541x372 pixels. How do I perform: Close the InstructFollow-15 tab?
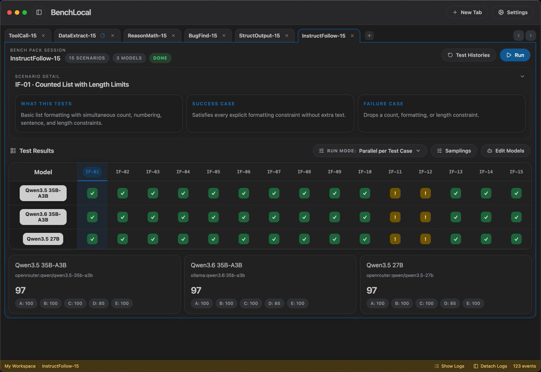pos(353,36)
